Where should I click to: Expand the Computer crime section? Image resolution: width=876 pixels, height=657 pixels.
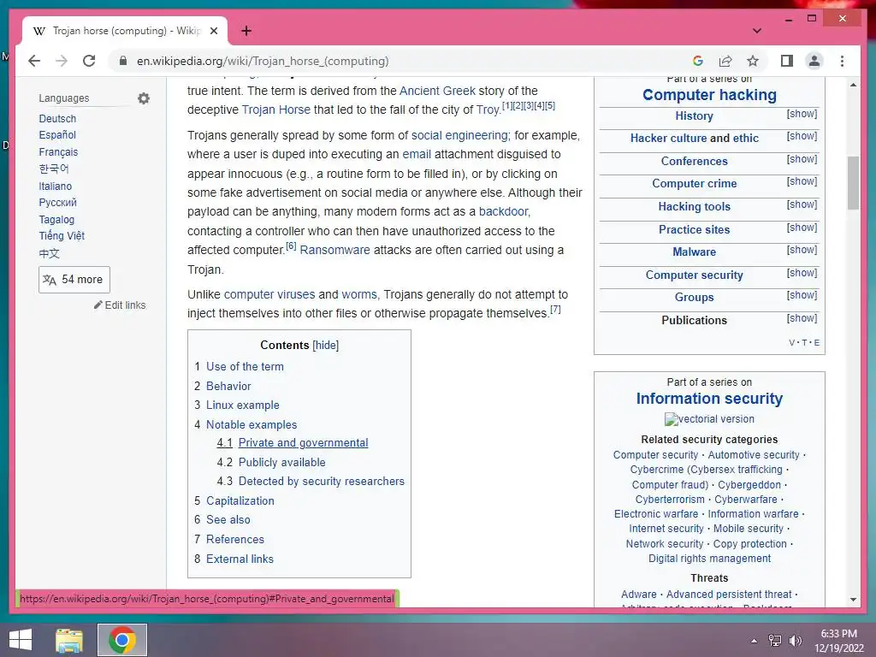pyautogui.click(x=802, y=181)
